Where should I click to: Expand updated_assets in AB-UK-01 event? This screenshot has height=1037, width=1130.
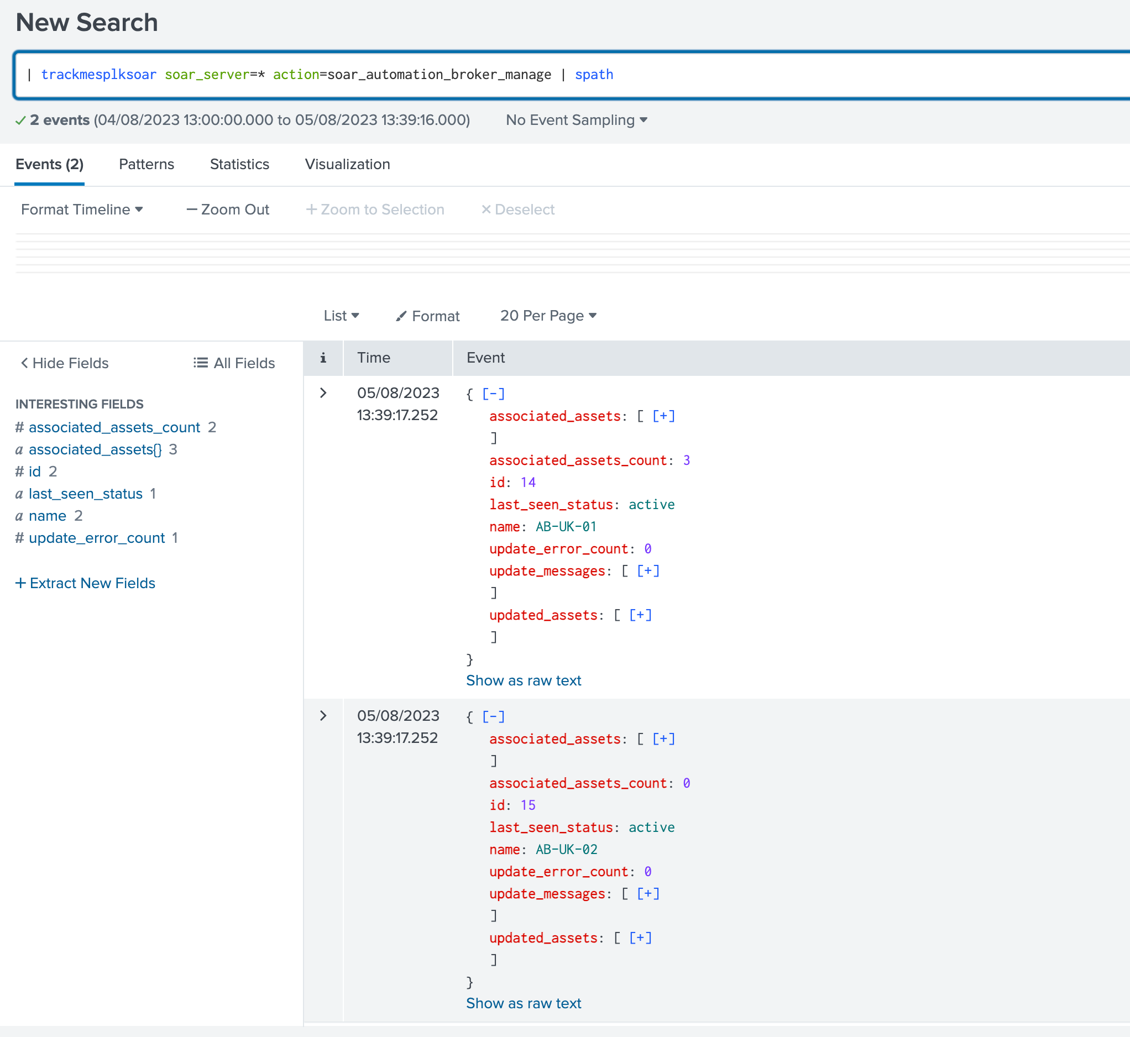coord(640,615)
